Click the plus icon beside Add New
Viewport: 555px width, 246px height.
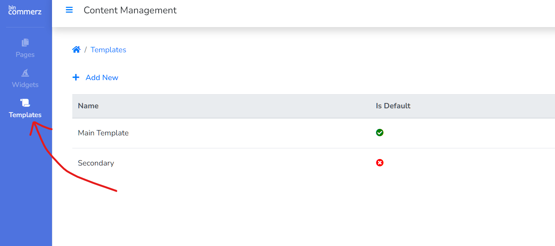(76, 77)
